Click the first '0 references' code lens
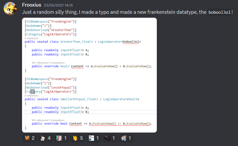 pos(32,38)
